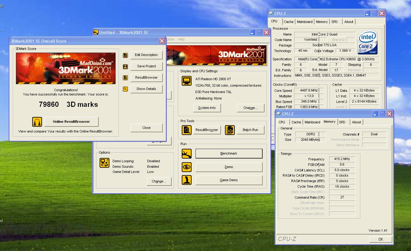Image resolution: width=411 pixels, height=251 pixels.
Task: Click the memory Frequency field 415.2 MHz
Action: coord(342,159)
